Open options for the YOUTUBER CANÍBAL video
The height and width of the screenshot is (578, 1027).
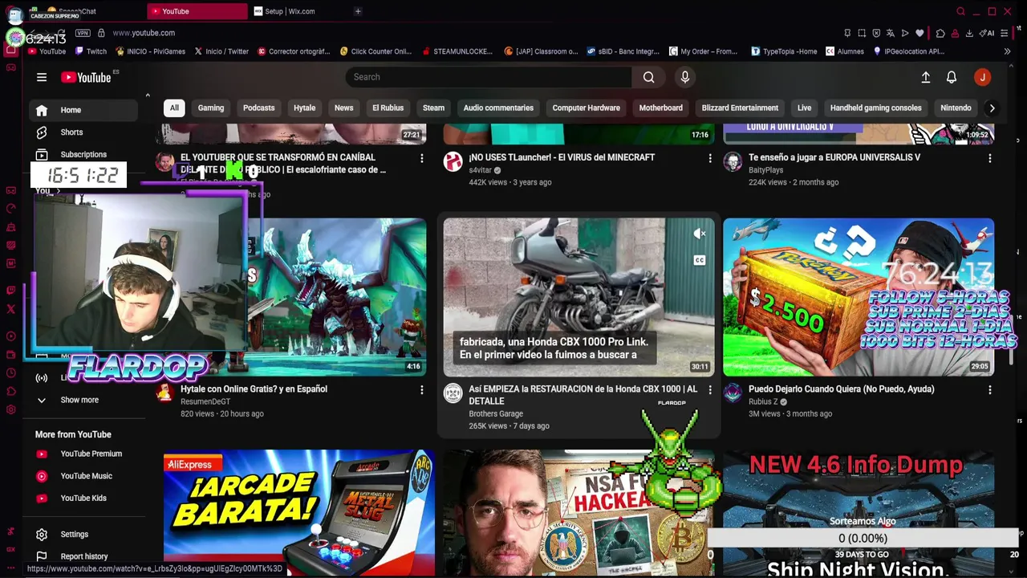(x=421, y=159)
